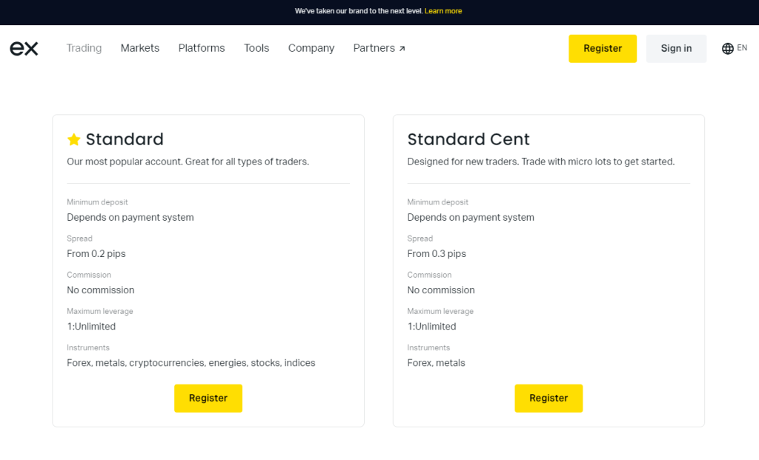Click the Sign in button
Viewport: 759px width, 460px height.
676,49
